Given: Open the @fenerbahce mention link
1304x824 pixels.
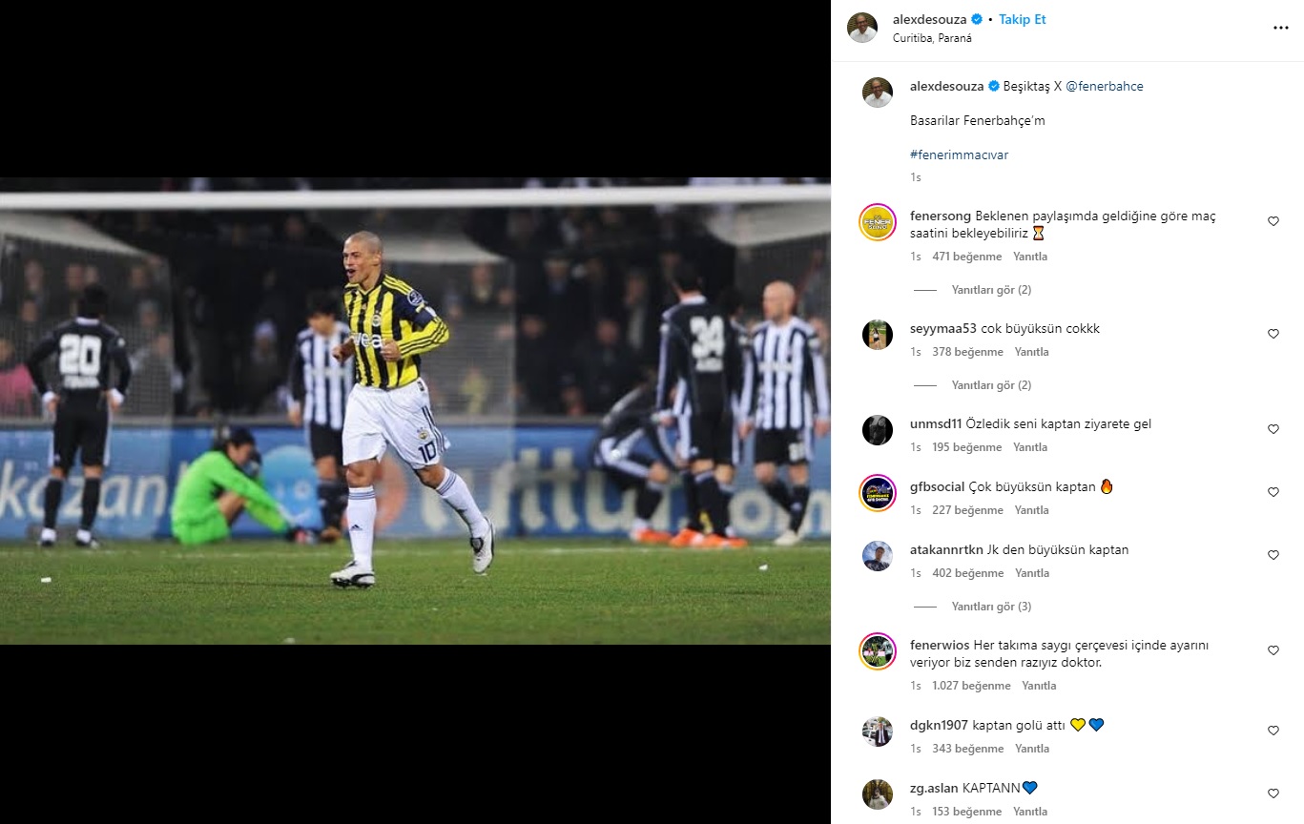Looking at the screenshot, I should click(x=1104, y=86).
